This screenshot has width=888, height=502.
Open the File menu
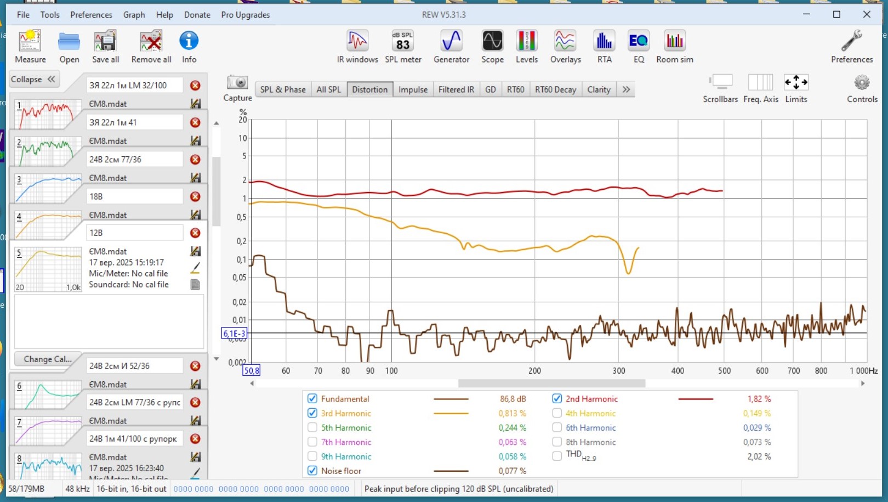tap(23, 15)
